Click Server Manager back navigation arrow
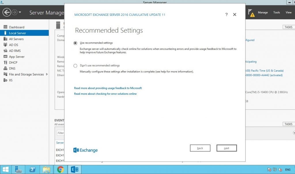The image size is (295, 174). coord(7,12)
